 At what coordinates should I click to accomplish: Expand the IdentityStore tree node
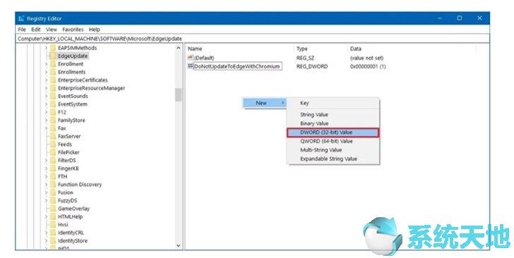coord(46,240)
